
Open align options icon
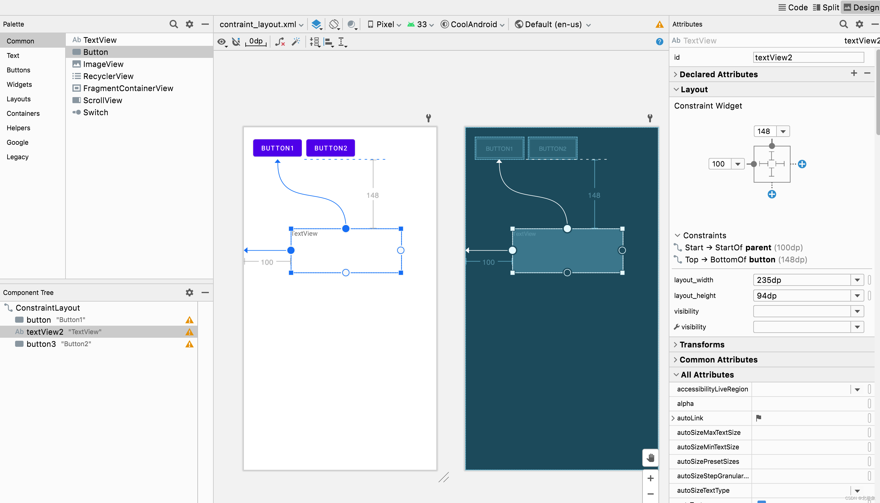coord(329,42)
